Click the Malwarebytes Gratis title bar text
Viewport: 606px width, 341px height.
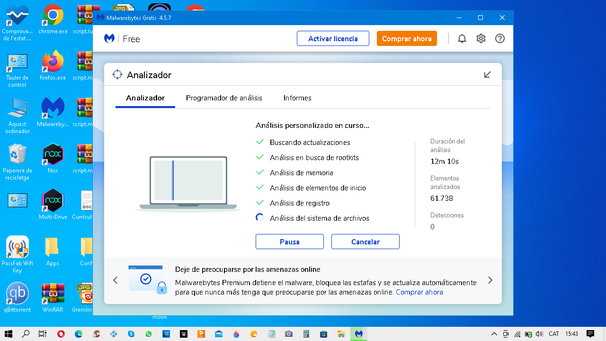139,18
